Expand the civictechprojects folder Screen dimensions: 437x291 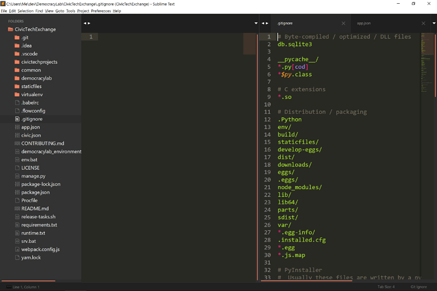17,62
